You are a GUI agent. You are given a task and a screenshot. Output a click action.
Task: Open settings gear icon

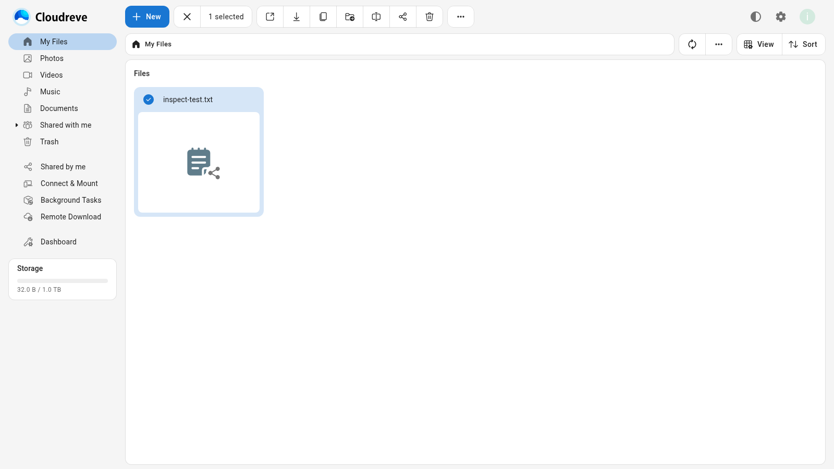click(x=781, y=17)
